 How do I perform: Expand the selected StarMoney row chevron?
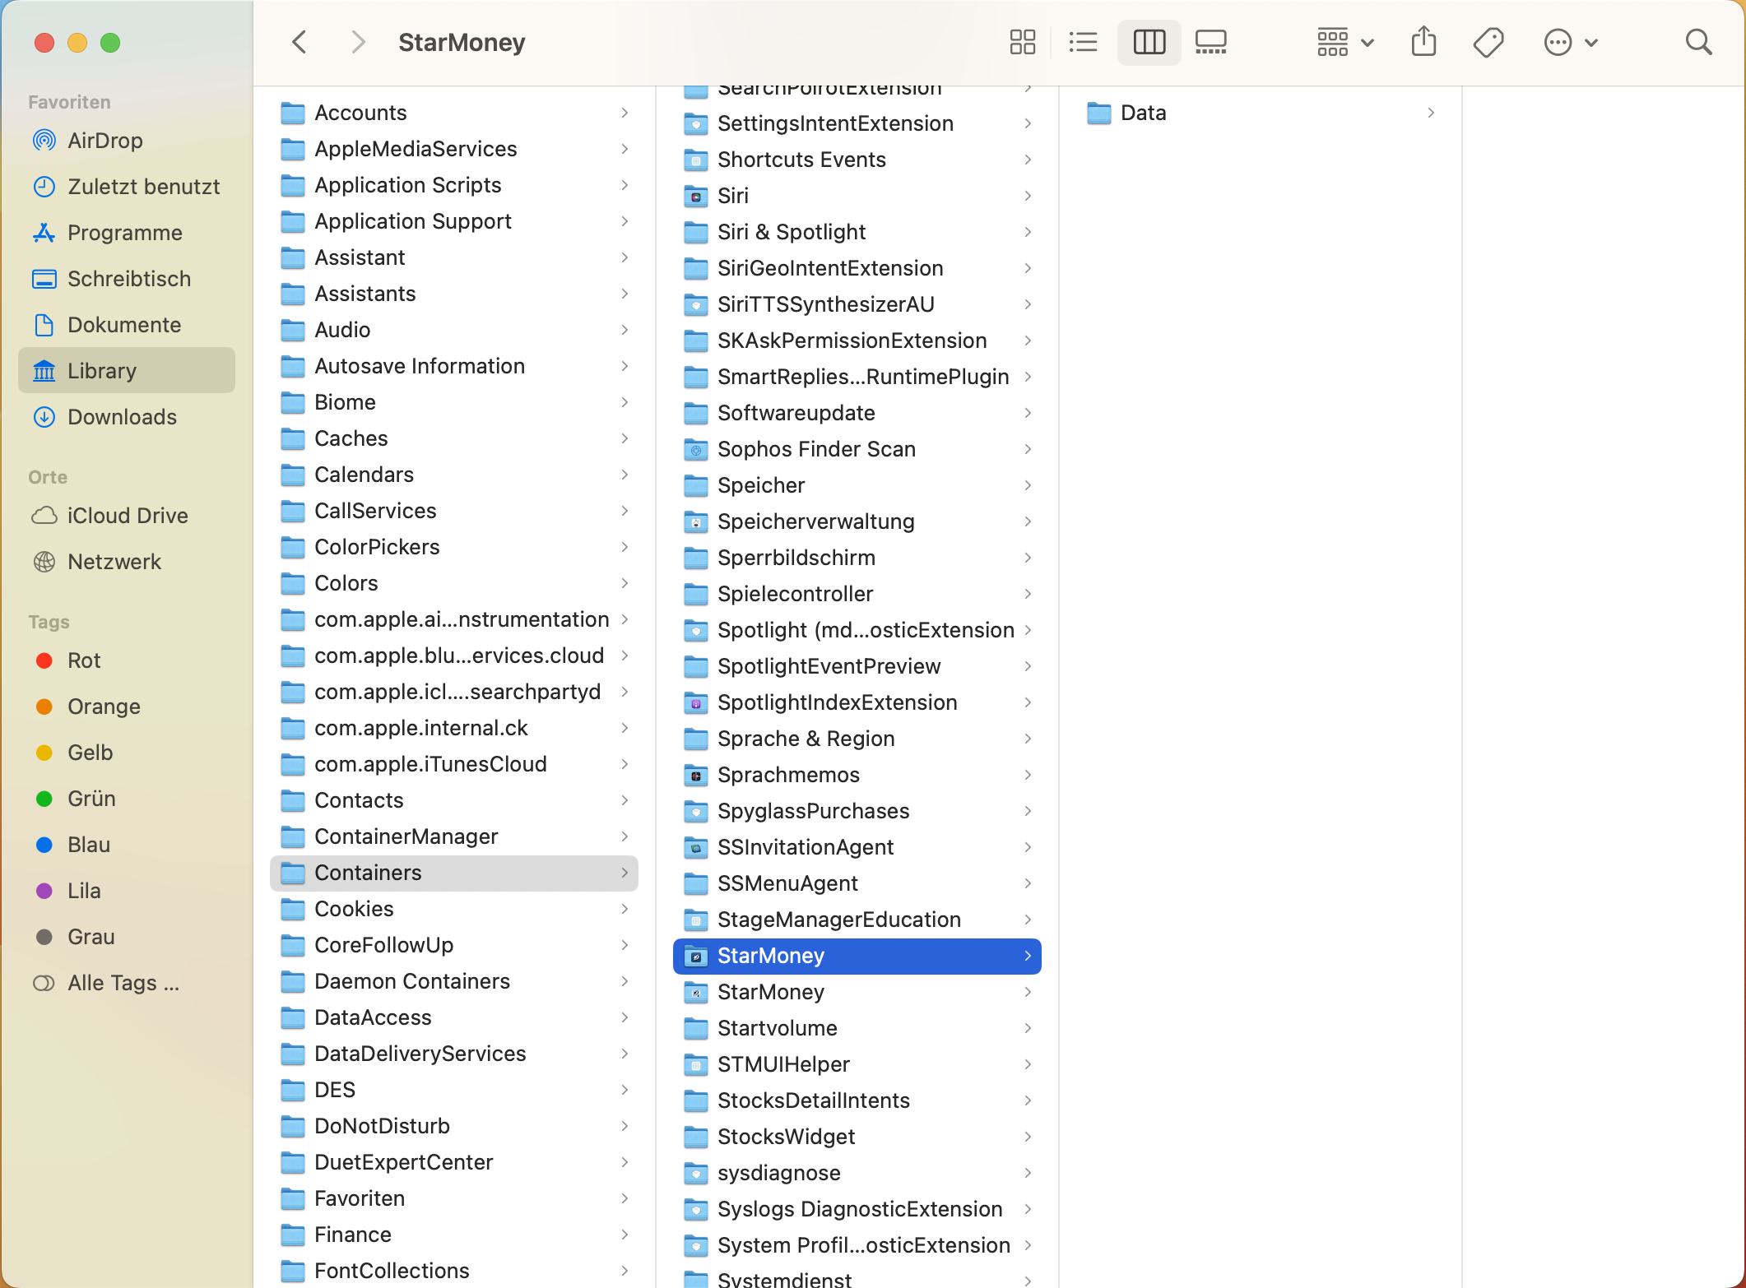coord(1028,956)
